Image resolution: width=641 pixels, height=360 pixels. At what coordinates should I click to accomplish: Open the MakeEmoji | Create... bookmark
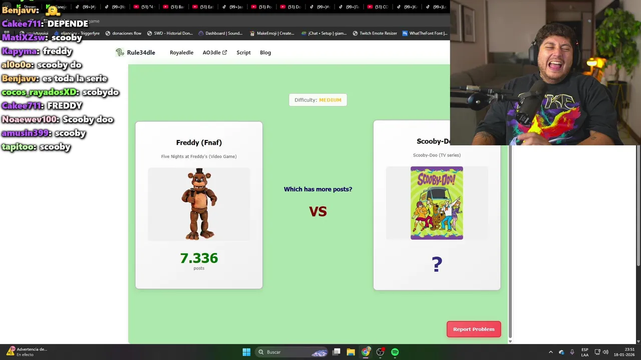[271, 33]
